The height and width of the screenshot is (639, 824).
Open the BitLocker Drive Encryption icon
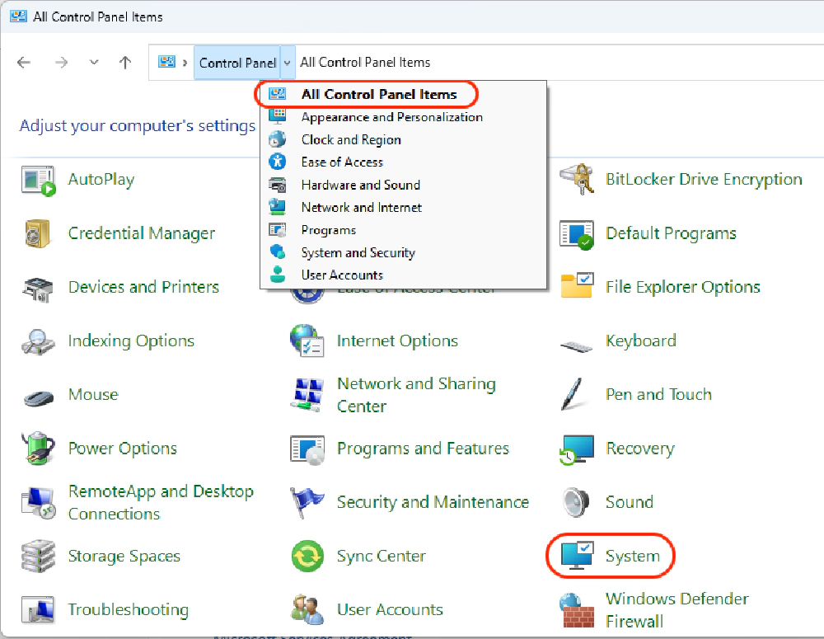(577, 179)
